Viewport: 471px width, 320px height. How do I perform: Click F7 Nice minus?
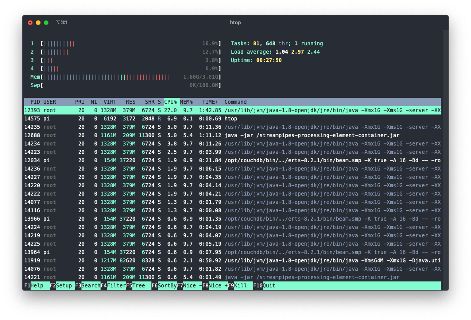pos(189,285)
